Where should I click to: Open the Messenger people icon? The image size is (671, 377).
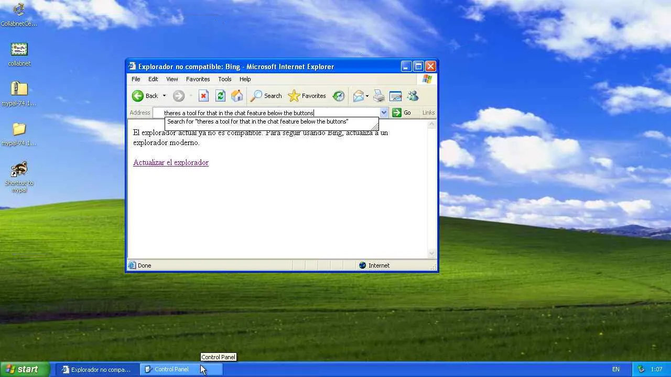click(413, 96)
